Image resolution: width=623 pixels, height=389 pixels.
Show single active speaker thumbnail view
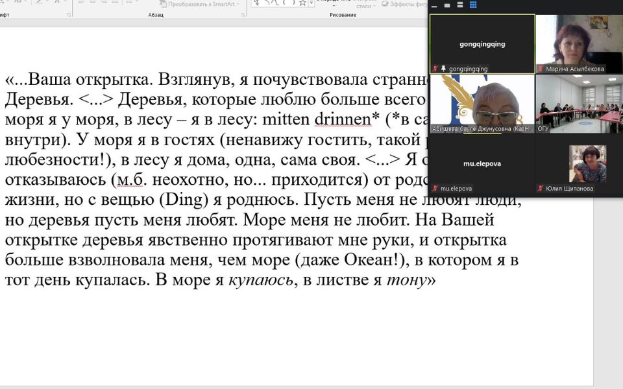[x=447, y=5]
